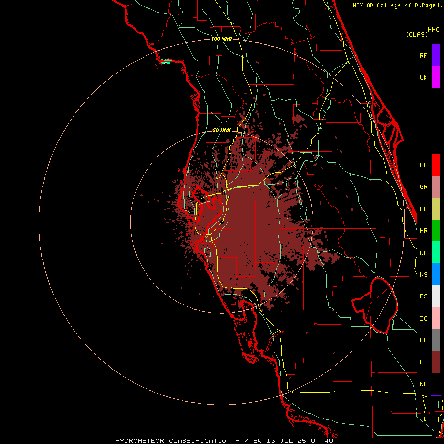Click the HR green legend color swatch
The image size is (444, 444).
tap(436, 231)
